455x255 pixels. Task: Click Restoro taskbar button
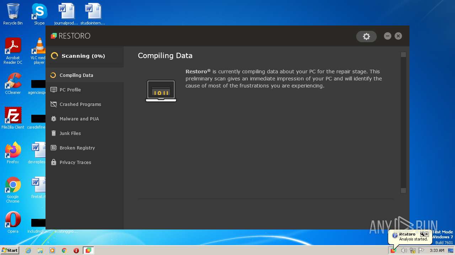[x=88, y=250]
